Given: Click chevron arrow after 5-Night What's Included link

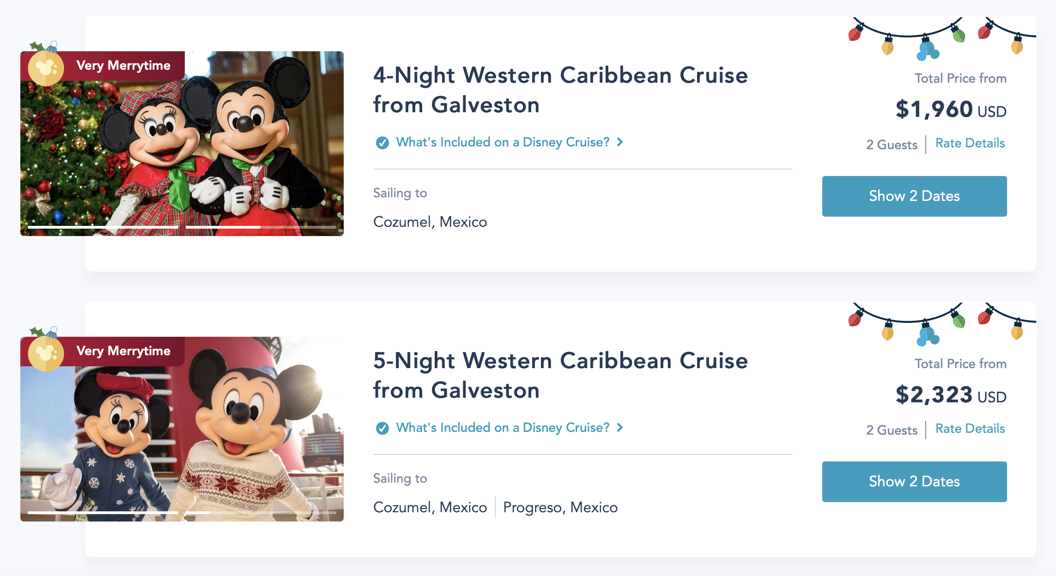Looking at the screenshot, I should tap(620, 428).
